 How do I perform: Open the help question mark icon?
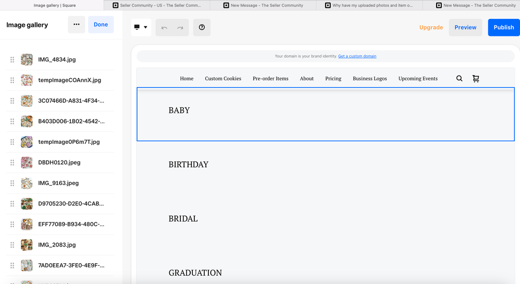(202, 28)
